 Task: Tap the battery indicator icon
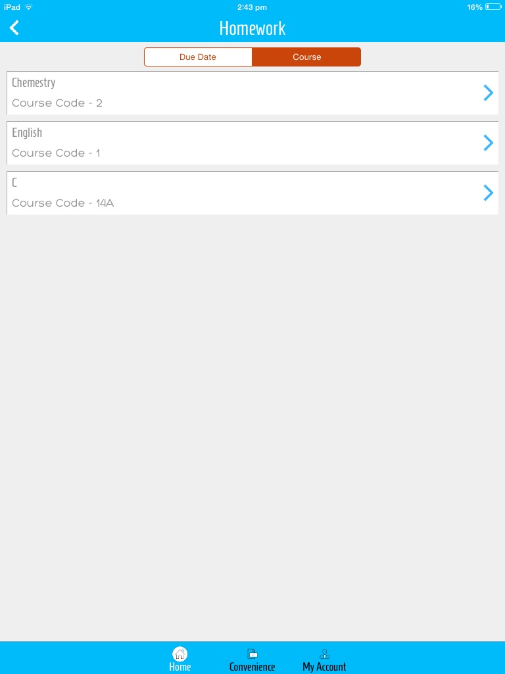point(493,7)
